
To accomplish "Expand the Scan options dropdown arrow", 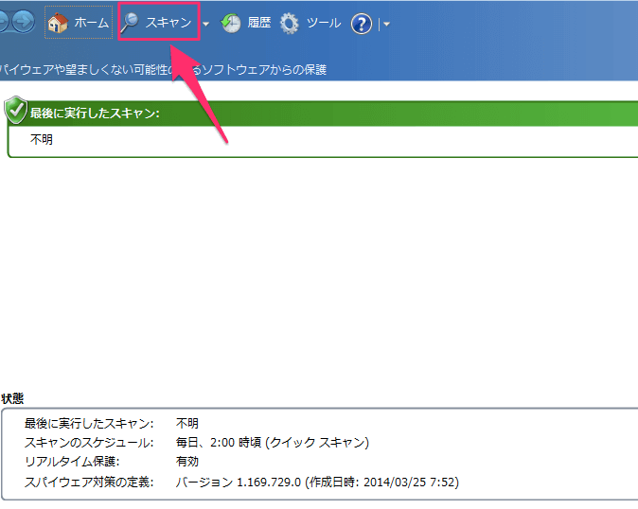I will (x=206, y=25).
